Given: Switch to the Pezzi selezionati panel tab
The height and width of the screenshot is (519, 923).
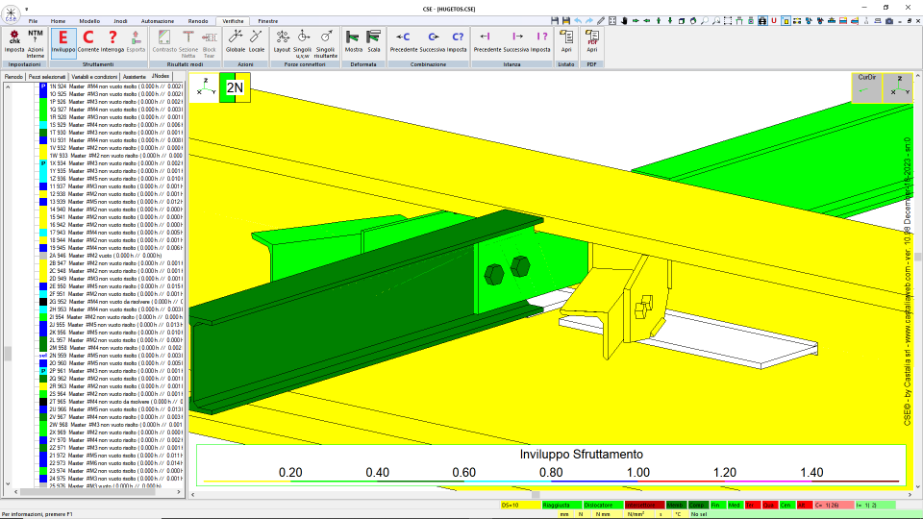Looking at the screenshot, I should 47,77.
